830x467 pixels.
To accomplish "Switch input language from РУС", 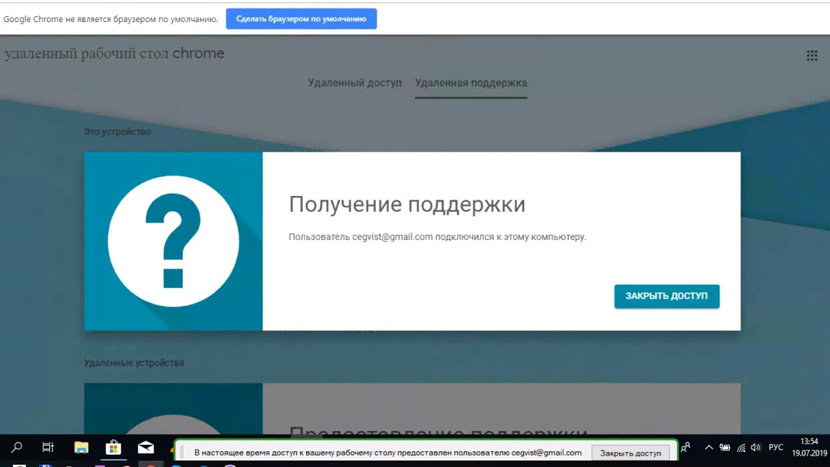I will coord(776,448).
